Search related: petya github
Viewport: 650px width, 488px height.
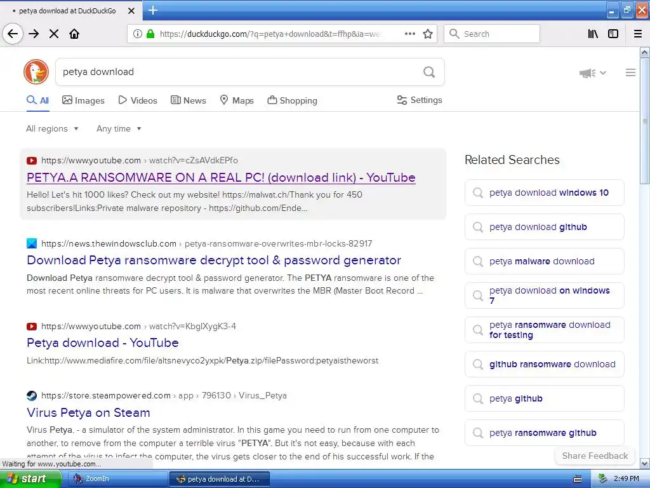[x=544, y=398]
